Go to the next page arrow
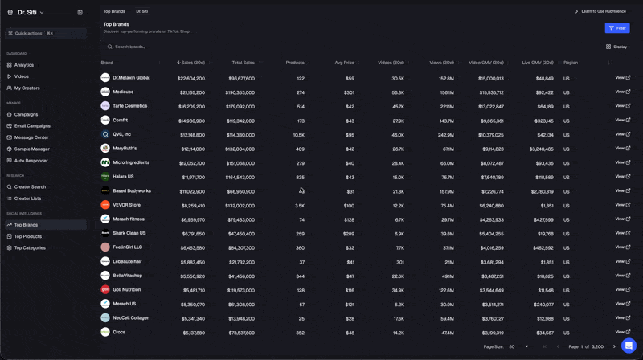Screen dimensions: 643x360 pos(614,347)
